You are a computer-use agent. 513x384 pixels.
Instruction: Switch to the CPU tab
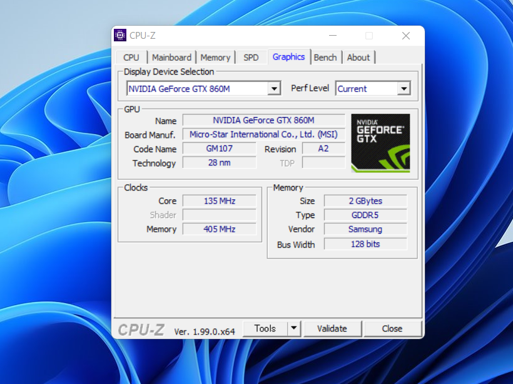tap(131, 57)
